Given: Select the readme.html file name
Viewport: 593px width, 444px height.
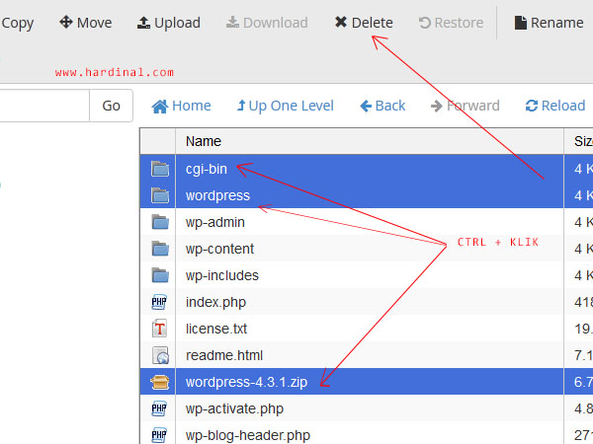Looking at the screenshot, I should pos(224,355).
